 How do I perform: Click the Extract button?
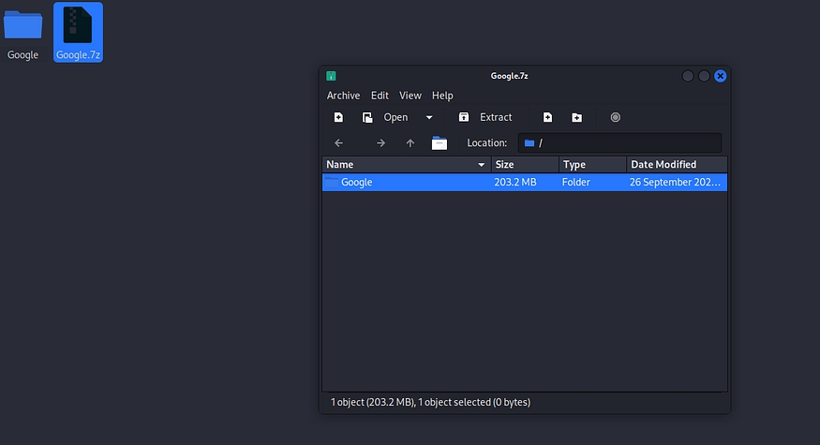click(x=485, y=117)
